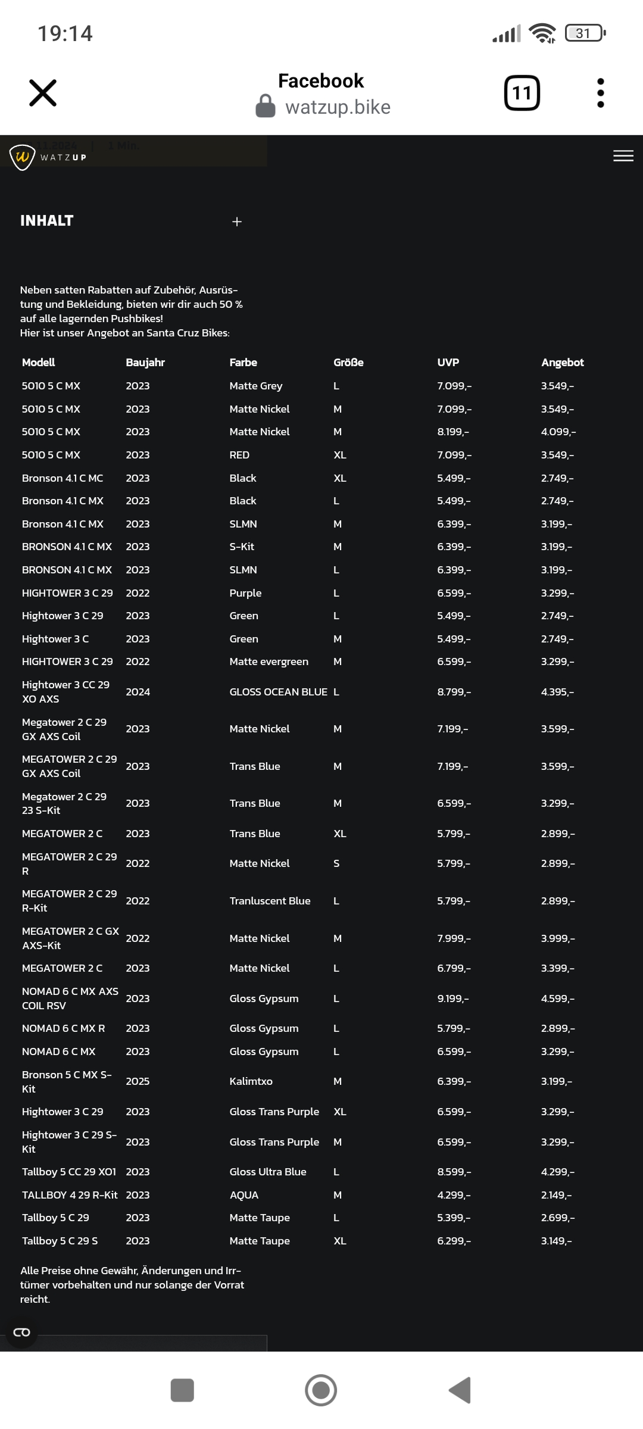Open the tab switcher showing 11 tabs
This screenshot has height=1429, width=643.
point(522,93)
